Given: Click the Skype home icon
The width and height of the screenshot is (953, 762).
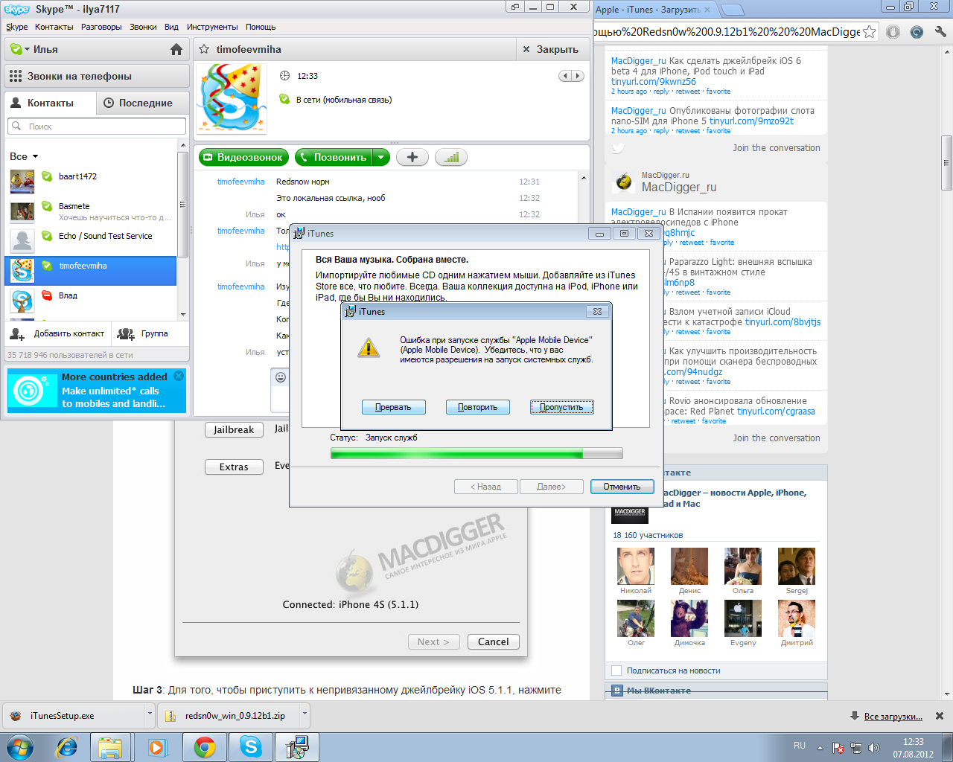Looking at the screenshot, I should [x=176, y=49].
